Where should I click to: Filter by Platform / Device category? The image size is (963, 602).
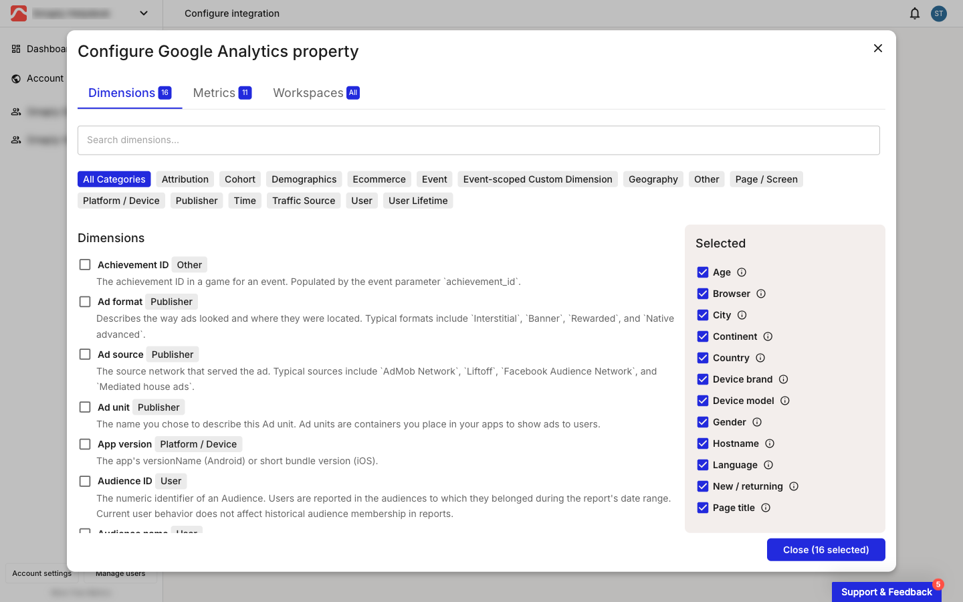pos(121,201)
